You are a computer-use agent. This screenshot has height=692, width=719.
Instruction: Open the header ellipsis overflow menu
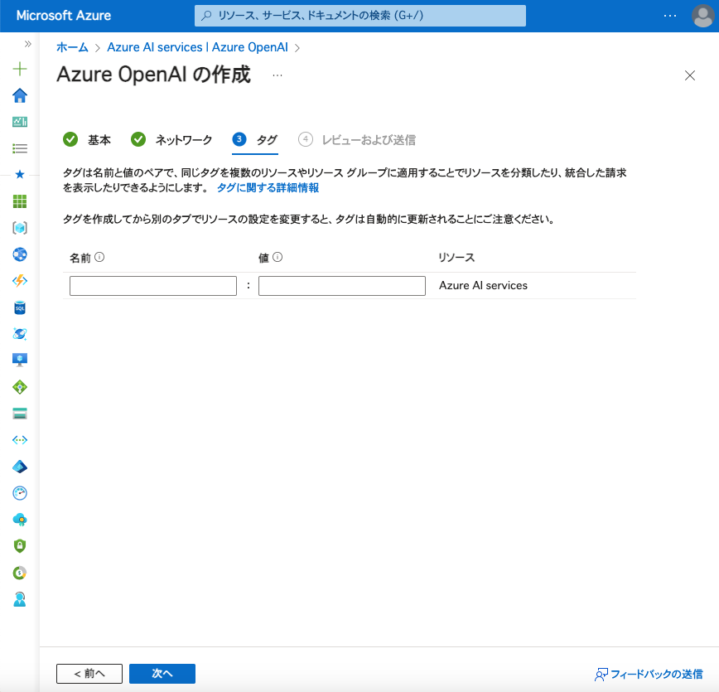coord(670,16)
